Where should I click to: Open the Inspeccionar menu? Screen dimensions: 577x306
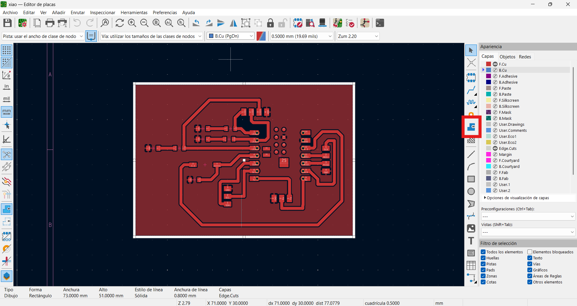(103, 12)
